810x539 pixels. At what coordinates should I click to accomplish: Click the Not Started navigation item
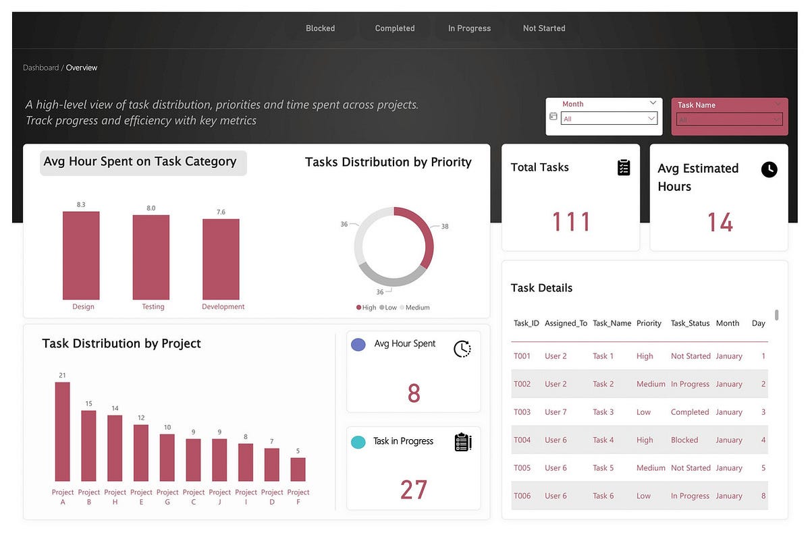coord(544,28)
